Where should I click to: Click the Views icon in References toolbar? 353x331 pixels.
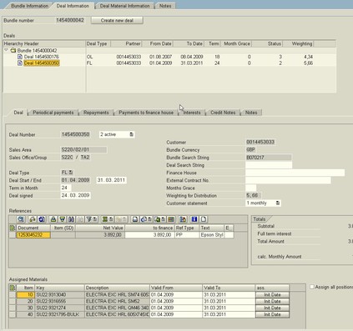coord(144,219)
